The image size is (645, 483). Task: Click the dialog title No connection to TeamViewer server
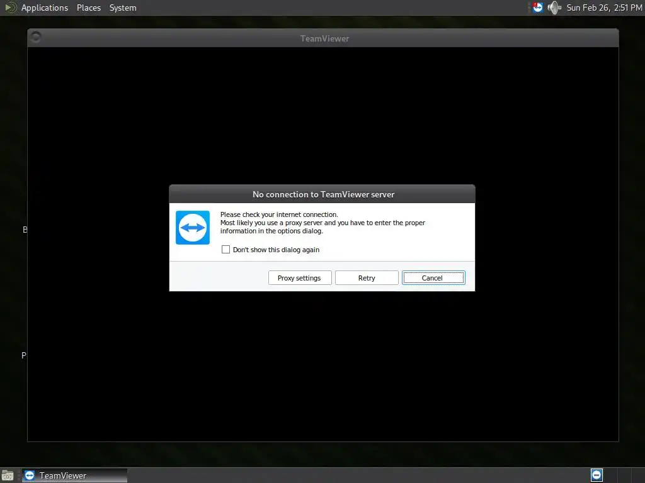pyautogui.click(x=323, y=195)
